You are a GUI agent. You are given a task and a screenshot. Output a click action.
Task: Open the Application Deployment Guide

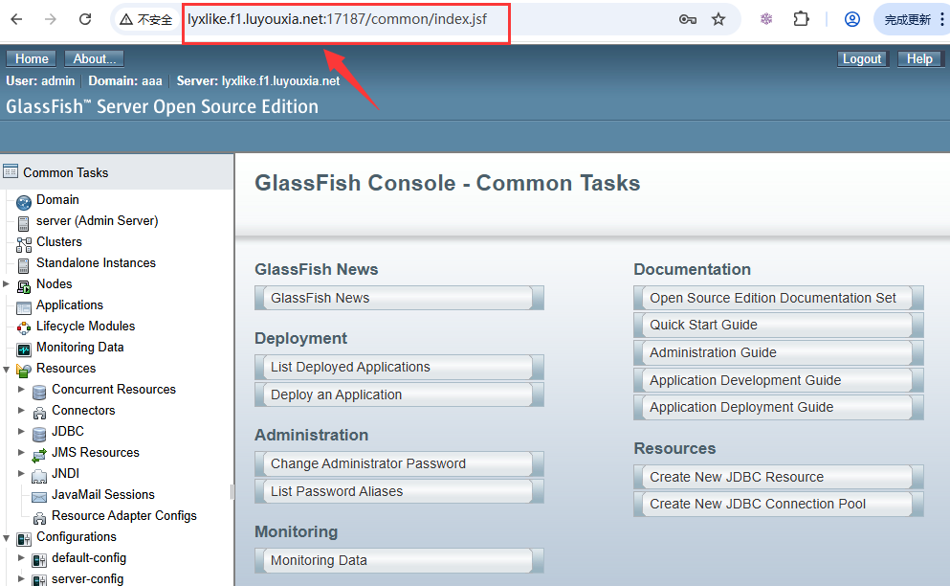(x=779, y=407)
